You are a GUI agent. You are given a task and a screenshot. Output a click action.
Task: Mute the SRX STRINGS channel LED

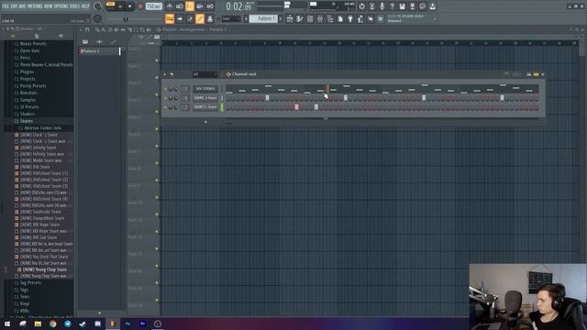165,89
